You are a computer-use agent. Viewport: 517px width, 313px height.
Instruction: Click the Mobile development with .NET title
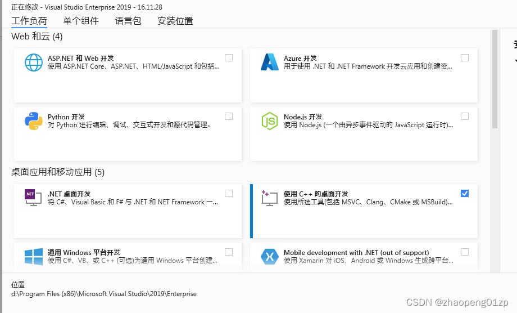(x=356, y=253)
